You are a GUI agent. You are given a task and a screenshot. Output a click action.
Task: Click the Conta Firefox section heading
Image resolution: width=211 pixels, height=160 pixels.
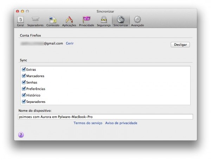tap(30, 36)
